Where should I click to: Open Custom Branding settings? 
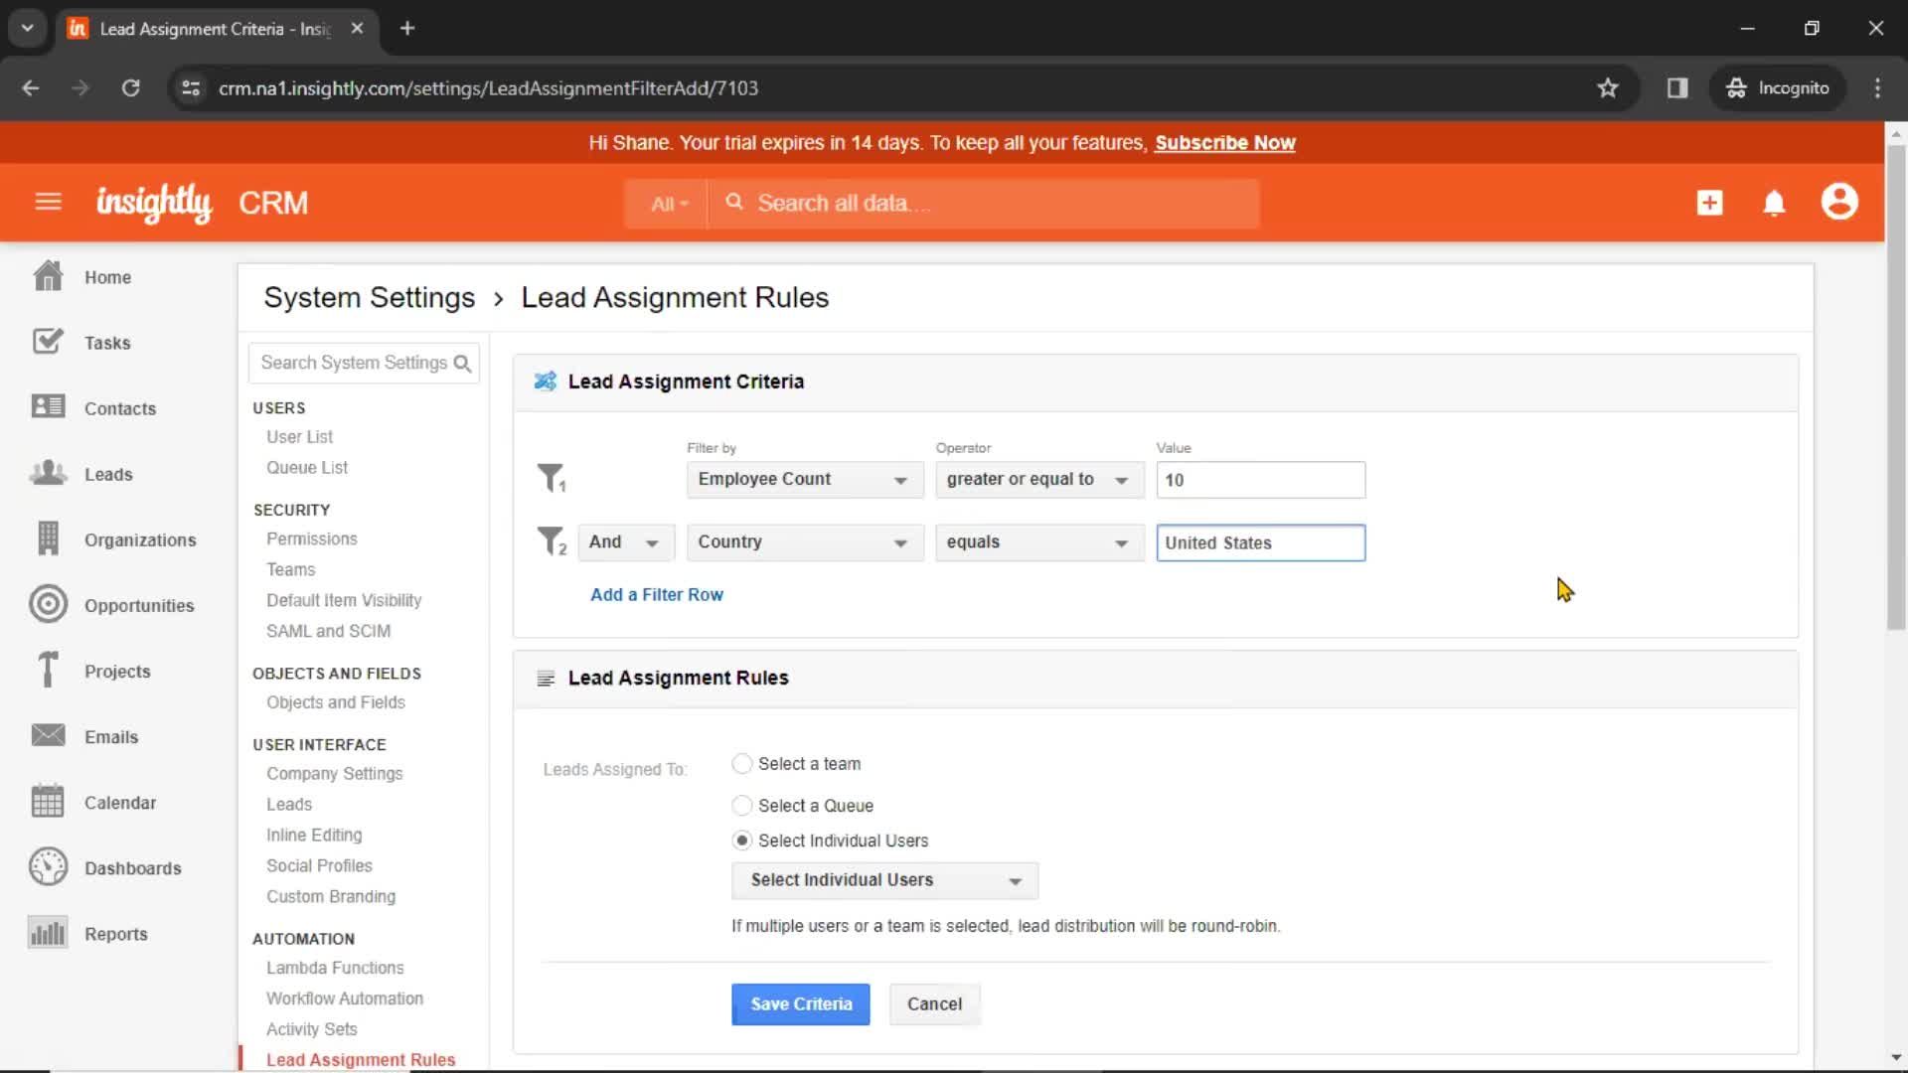(x=330, y=896)
